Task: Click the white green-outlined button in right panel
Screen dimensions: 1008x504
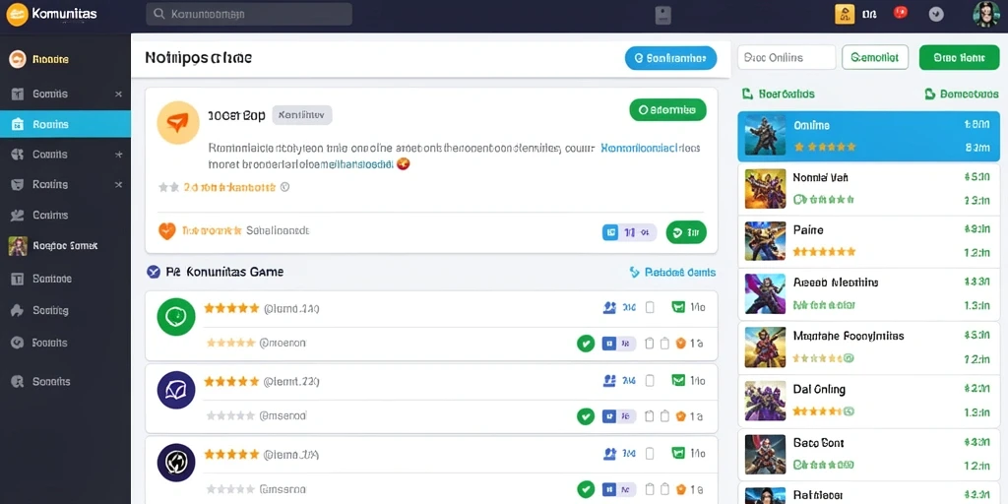Action: tap(875, 57)
